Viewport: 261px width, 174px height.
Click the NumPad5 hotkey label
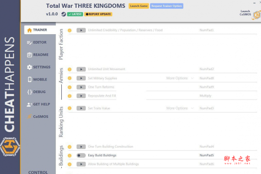coord(207,155)
